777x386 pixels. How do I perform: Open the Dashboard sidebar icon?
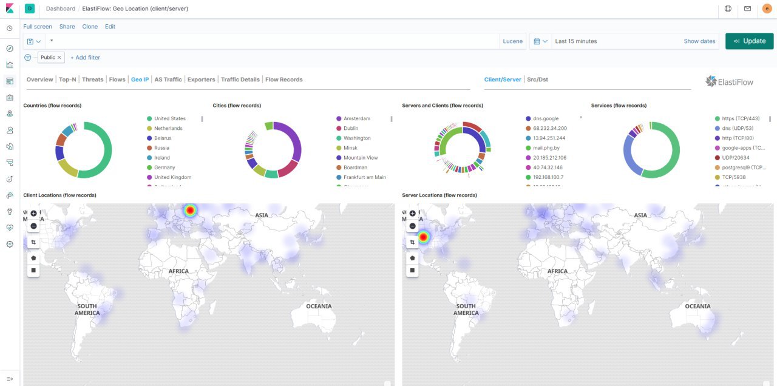coord(10,81)
